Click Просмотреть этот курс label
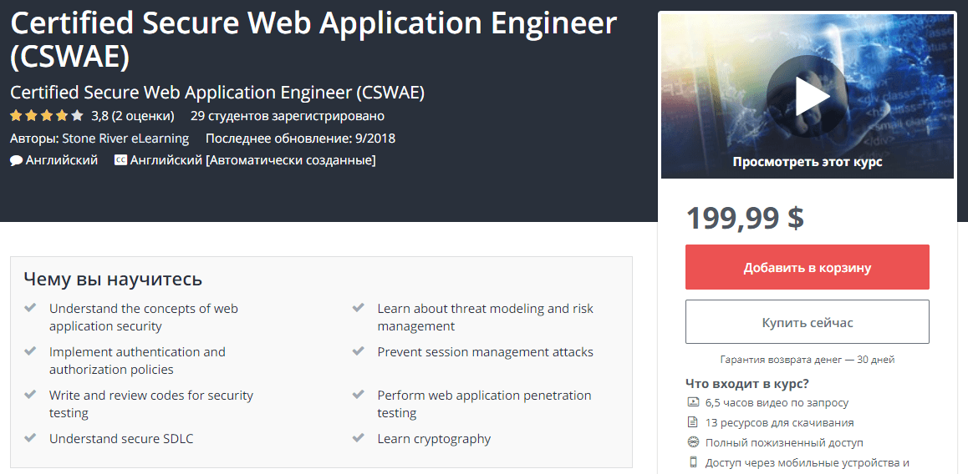The width and height of the screenshot is (968, 474). coord(807,162)
